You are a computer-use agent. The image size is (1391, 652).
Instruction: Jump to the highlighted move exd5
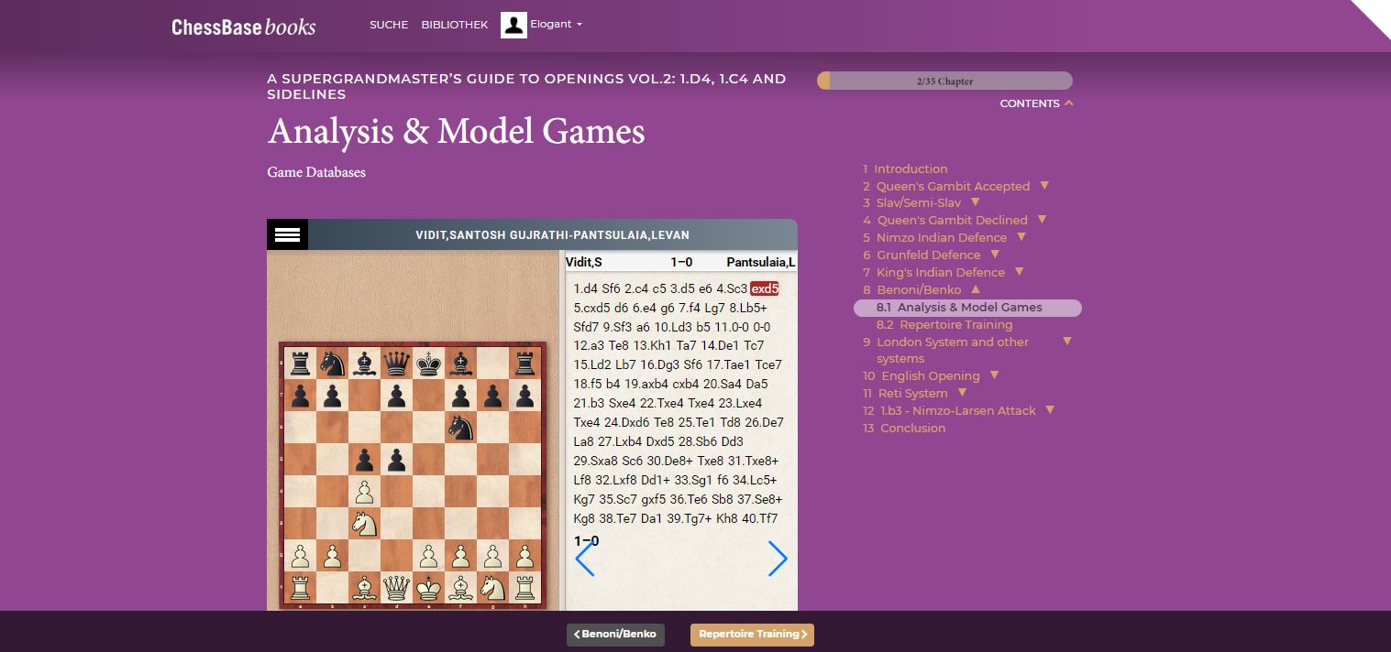click(765, 288)
